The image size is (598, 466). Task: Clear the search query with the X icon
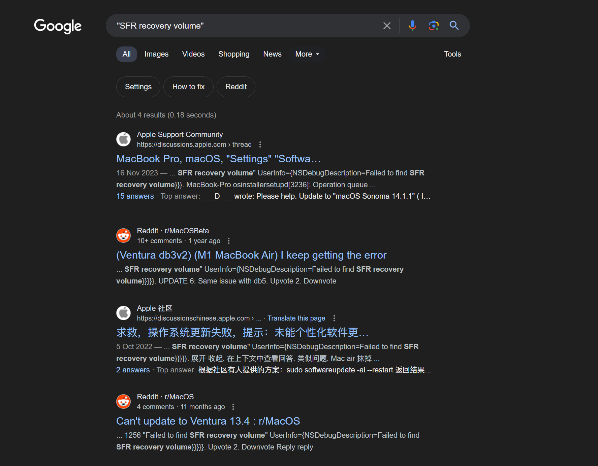tap(386, 26)
